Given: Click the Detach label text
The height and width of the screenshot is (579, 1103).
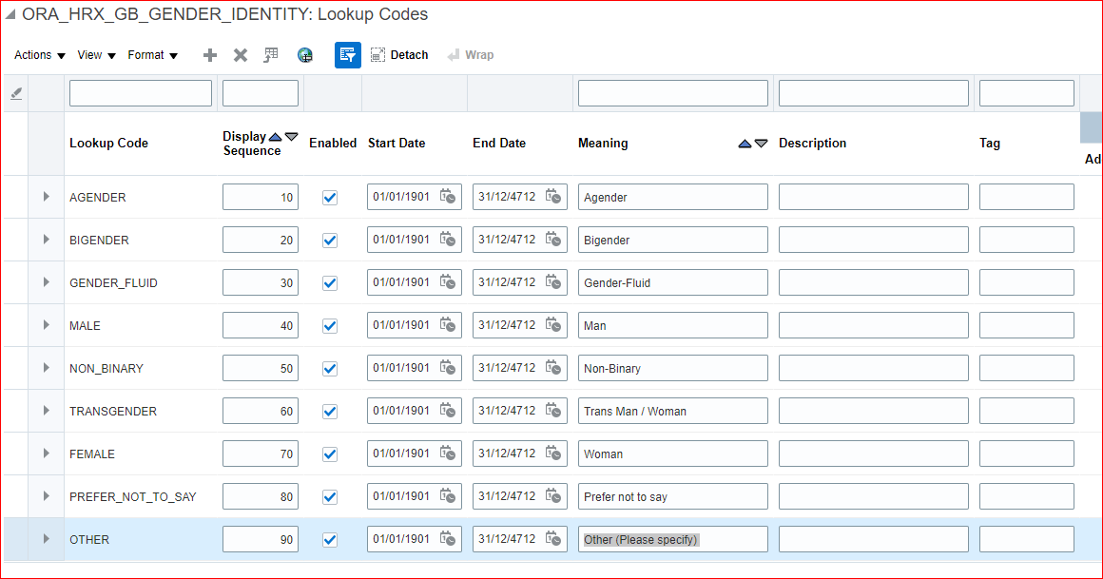Looking at the screenshot, I should tap(408, 54).
